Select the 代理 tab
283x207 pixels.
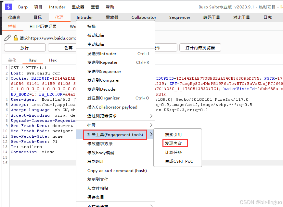59,17
